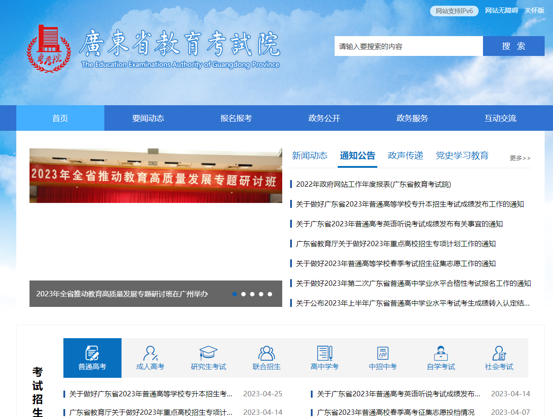This screenshot has height=417, width=553.
Task: Open the 报名报考 navigation menu
Action: (x=236, y=118)
